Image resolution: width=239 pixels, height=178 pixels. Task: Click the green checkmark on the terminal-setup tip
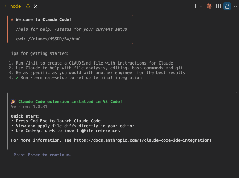point(17,78)
